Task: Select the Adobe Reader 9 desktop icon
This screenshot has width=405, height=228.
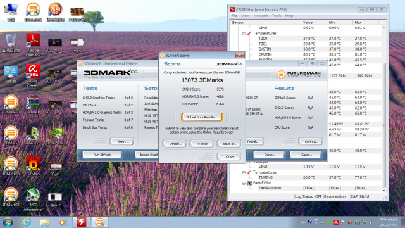Action: coord(33,45)
